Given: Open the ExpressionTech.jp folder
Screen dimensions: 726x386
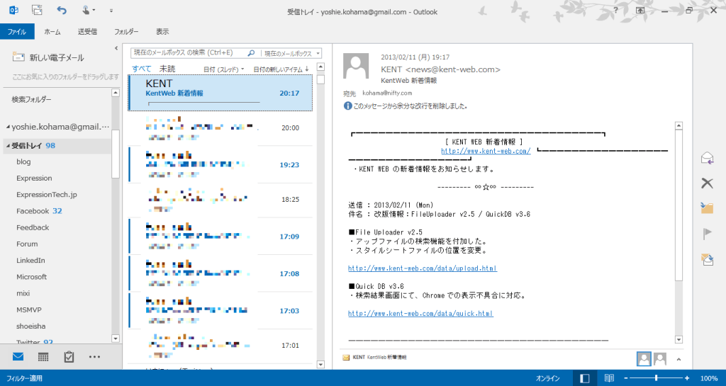Looking at the screenshot, I should 47,195.
